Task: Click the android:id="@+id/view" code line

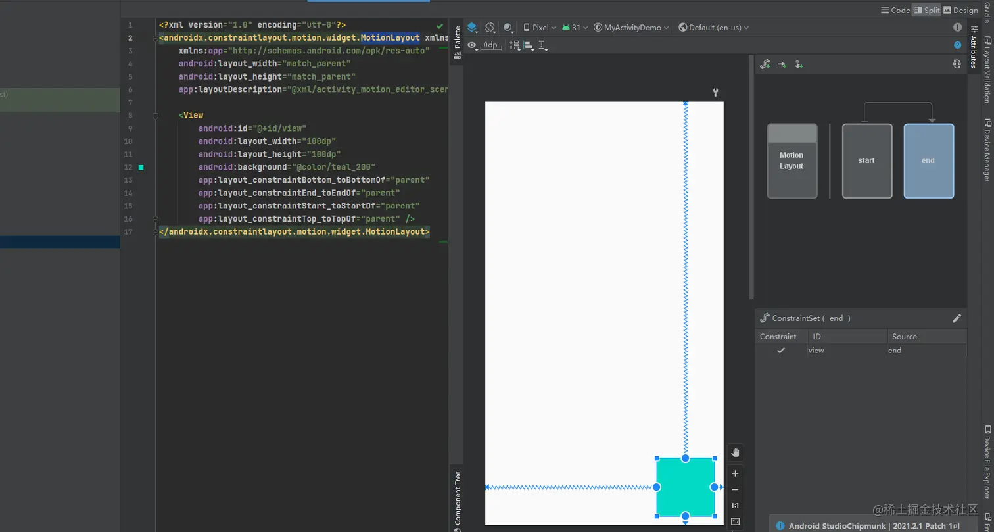Action: tap(252, 128)
